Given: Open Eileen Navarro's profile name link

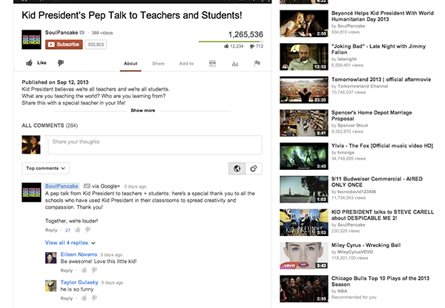Looking at the screenshot, I should tap(79, 255).
